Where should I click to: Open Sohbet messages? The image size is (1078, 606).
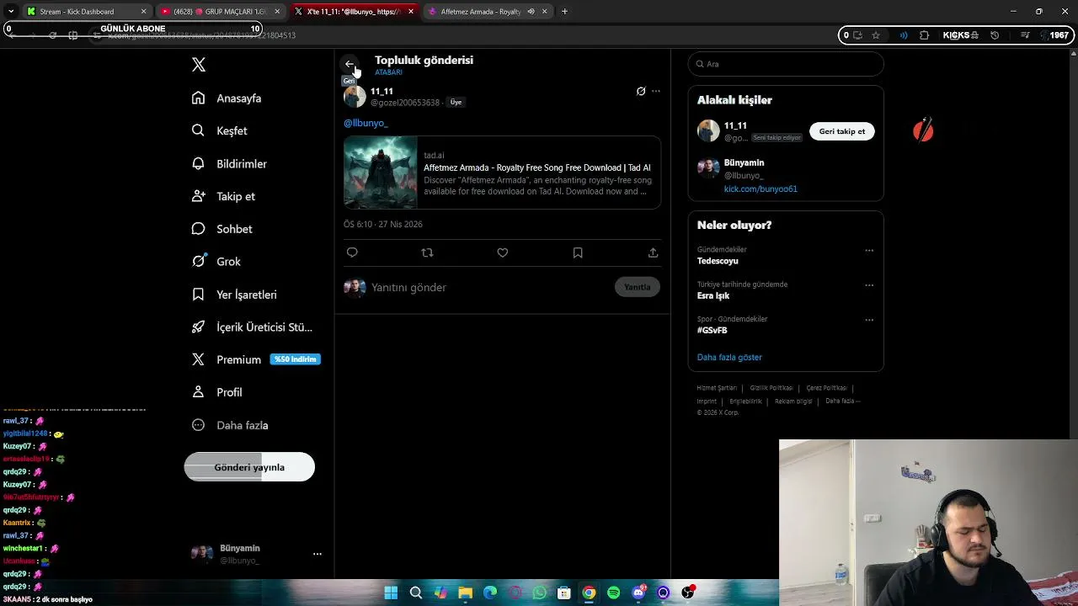pos(221,229)
